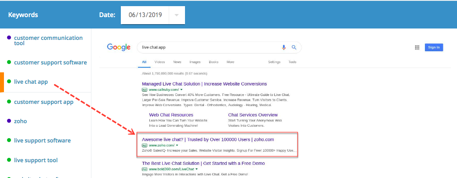The height and width of the screenshot is (178, 457).
Task: Click the www.bold360.com/LiveChat URL text
Action: coord(172,169)
